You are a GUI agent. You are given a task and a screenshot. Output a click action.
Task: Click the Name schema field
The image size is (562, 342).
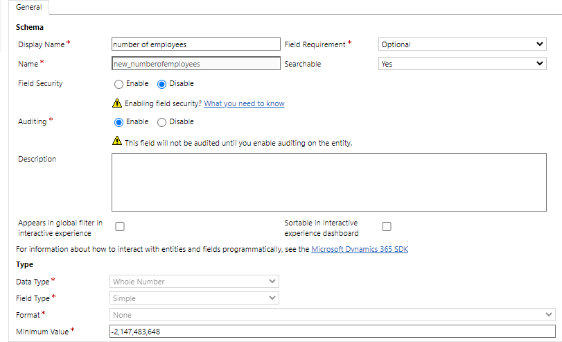(195, 64)
